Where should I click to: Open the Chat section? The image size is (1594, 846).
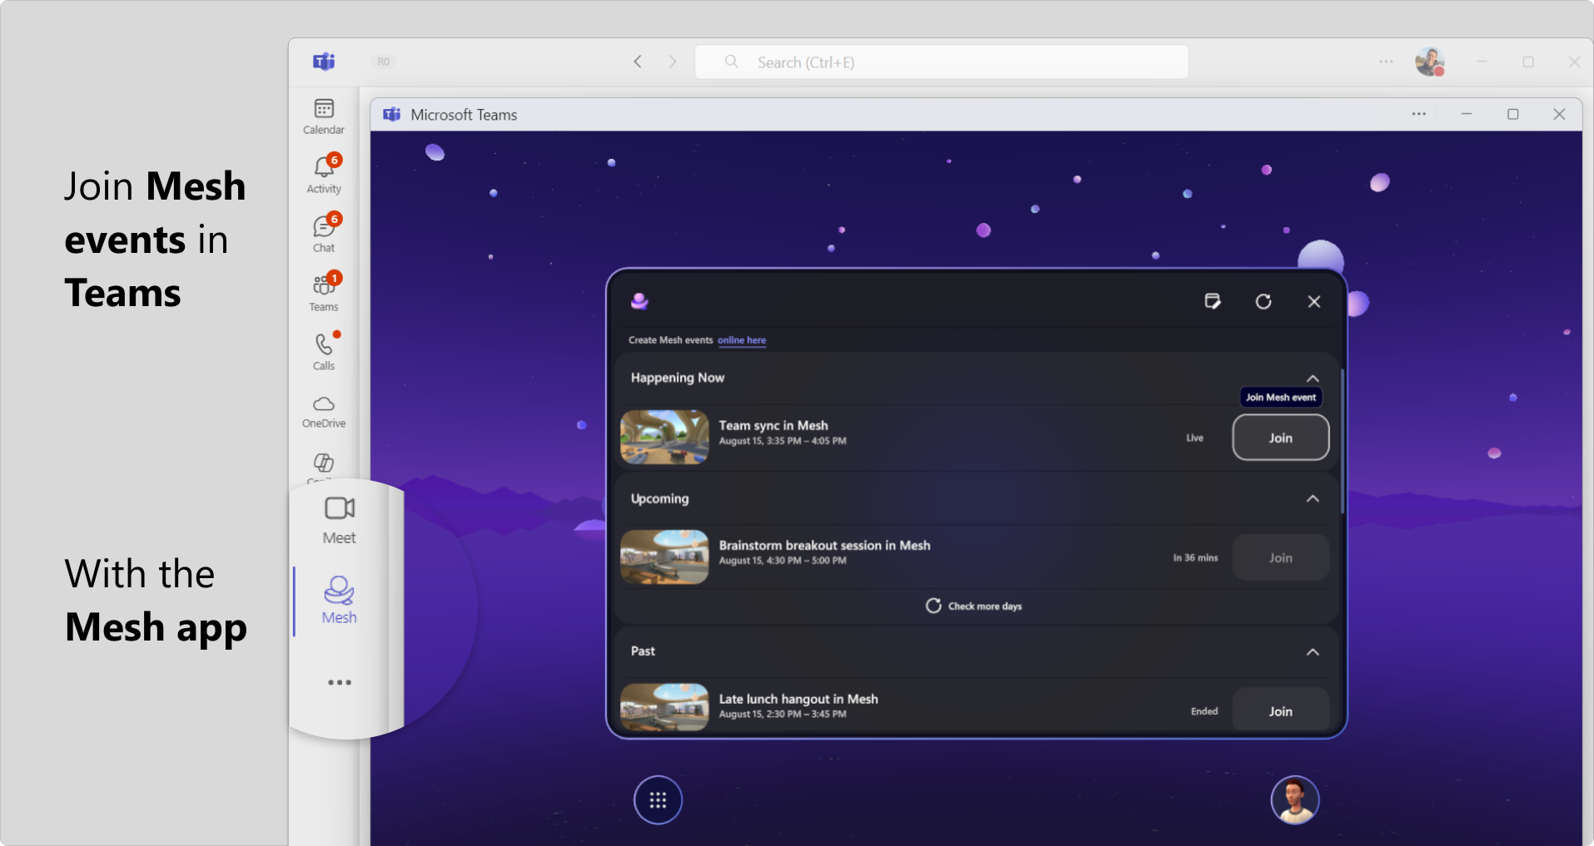323,231
